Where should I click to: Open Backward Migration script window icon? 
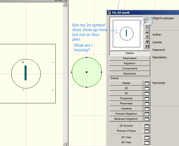point(147,119)
